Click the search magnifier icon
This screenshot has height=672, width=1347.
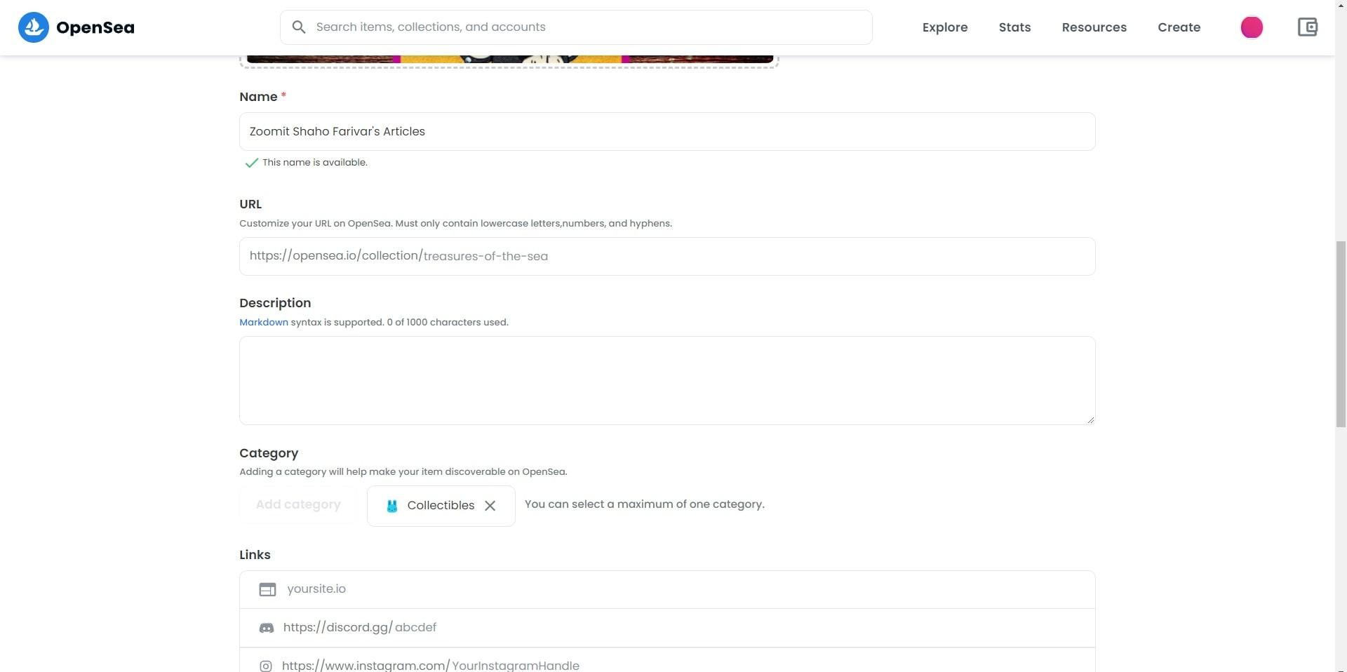[x=299, y=27]
